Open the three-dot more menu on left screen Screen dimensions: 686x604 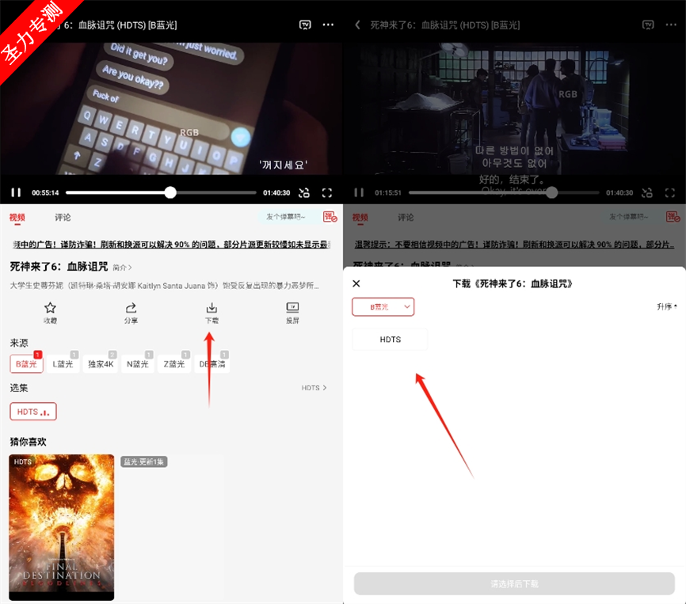[328, 25]
